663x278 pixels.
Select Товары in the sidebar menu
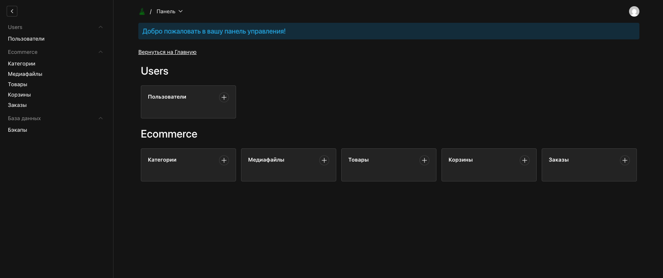[x=17, y=85]
